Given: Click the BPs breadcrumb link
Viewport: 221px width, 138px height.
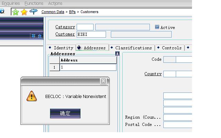Looking at the screenshot, I should (x=72, y=12).
